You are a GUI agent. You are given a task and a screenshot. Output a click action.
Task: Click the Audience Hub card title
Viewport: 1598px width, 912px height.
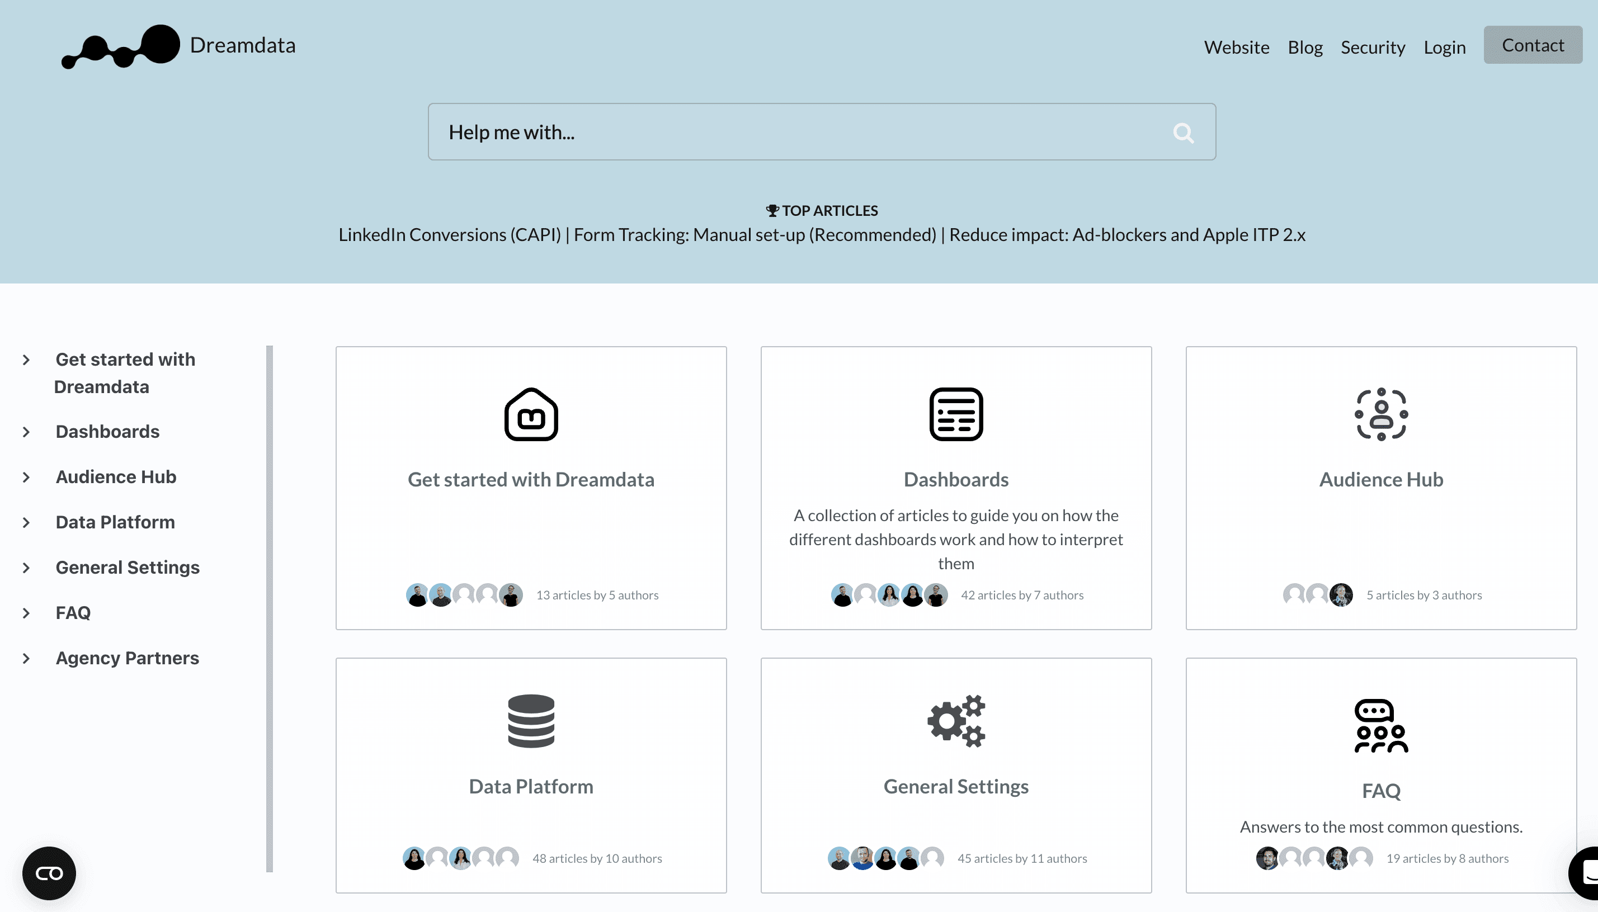point(1380,480)
